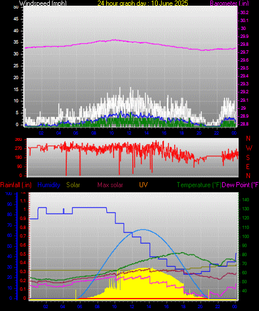259x311 pixels.
Task: Click the 12 hour mark on wind graph
Action: pos(129,133)
